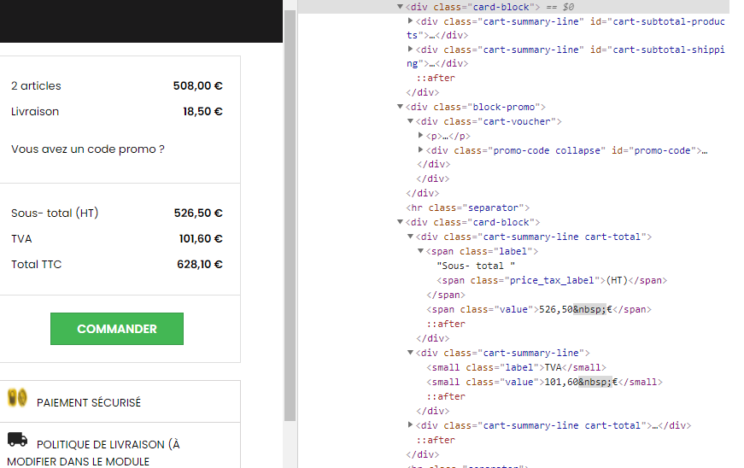This screenshot has width=744, height=468.
Task: Collapse the TVA cart-summary-line div node
Action: coord(410,353)
